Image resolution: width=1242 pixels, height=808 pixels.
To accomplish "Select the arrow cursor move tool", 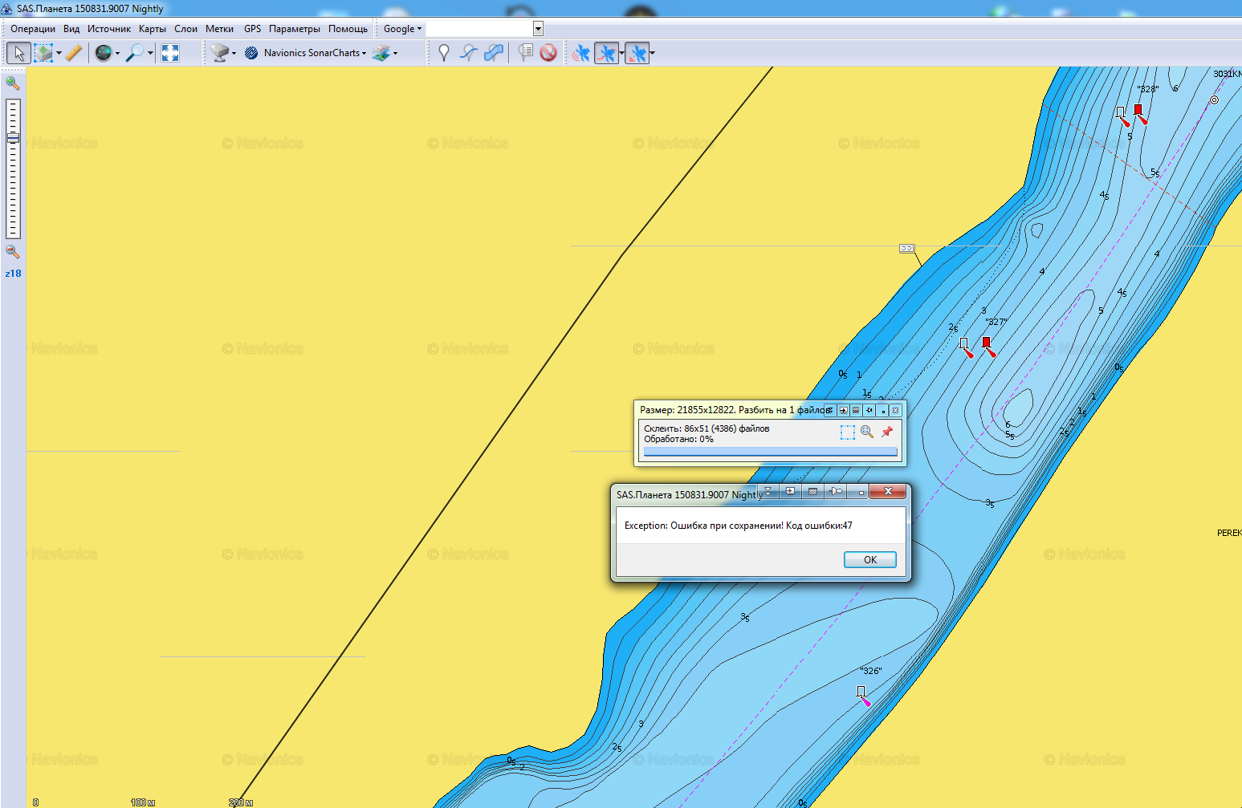I will tap(18, 53).
